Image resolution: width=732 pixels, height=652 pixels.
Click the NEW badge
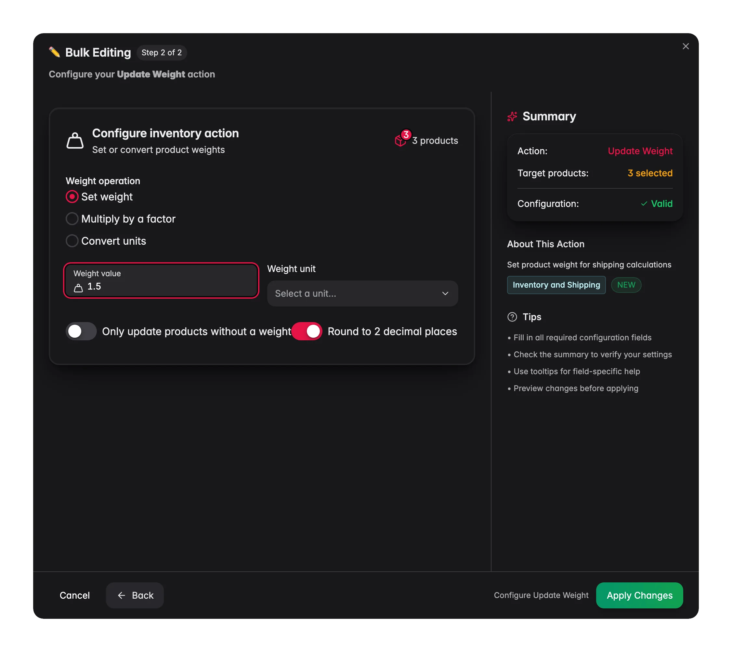coord(626,285)
